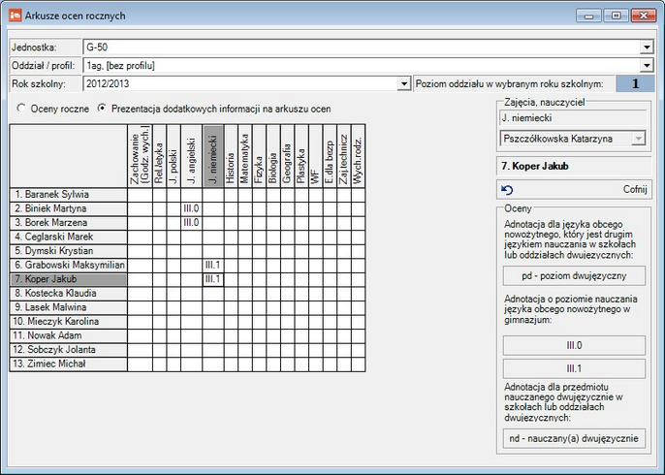Select student 7. Koper Jakub row

pos(68,279)
